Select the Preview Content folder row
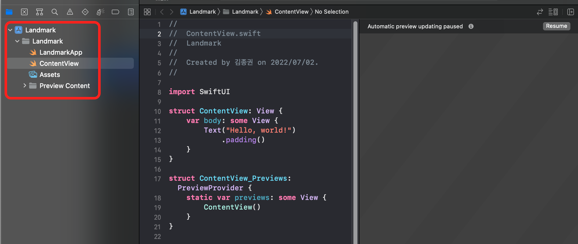Screen dimensions: 578x244 (65, 86)
